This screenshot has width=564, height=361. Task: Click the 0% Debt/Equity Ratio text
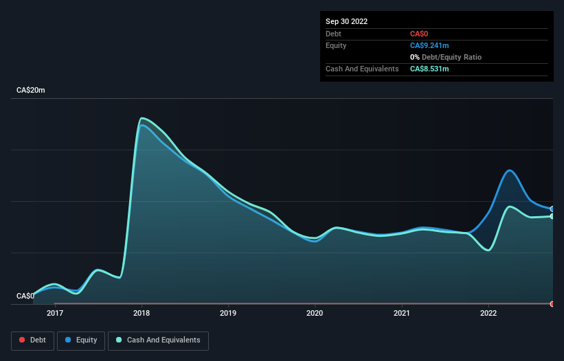[446, 57]
